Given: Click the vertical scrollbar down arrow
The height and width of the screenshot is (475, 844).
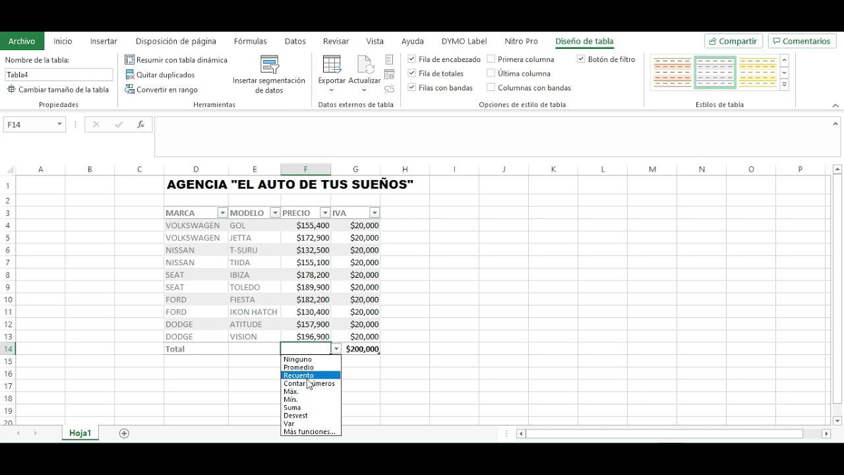Looking at the screenshot, I should pos(837,421).
